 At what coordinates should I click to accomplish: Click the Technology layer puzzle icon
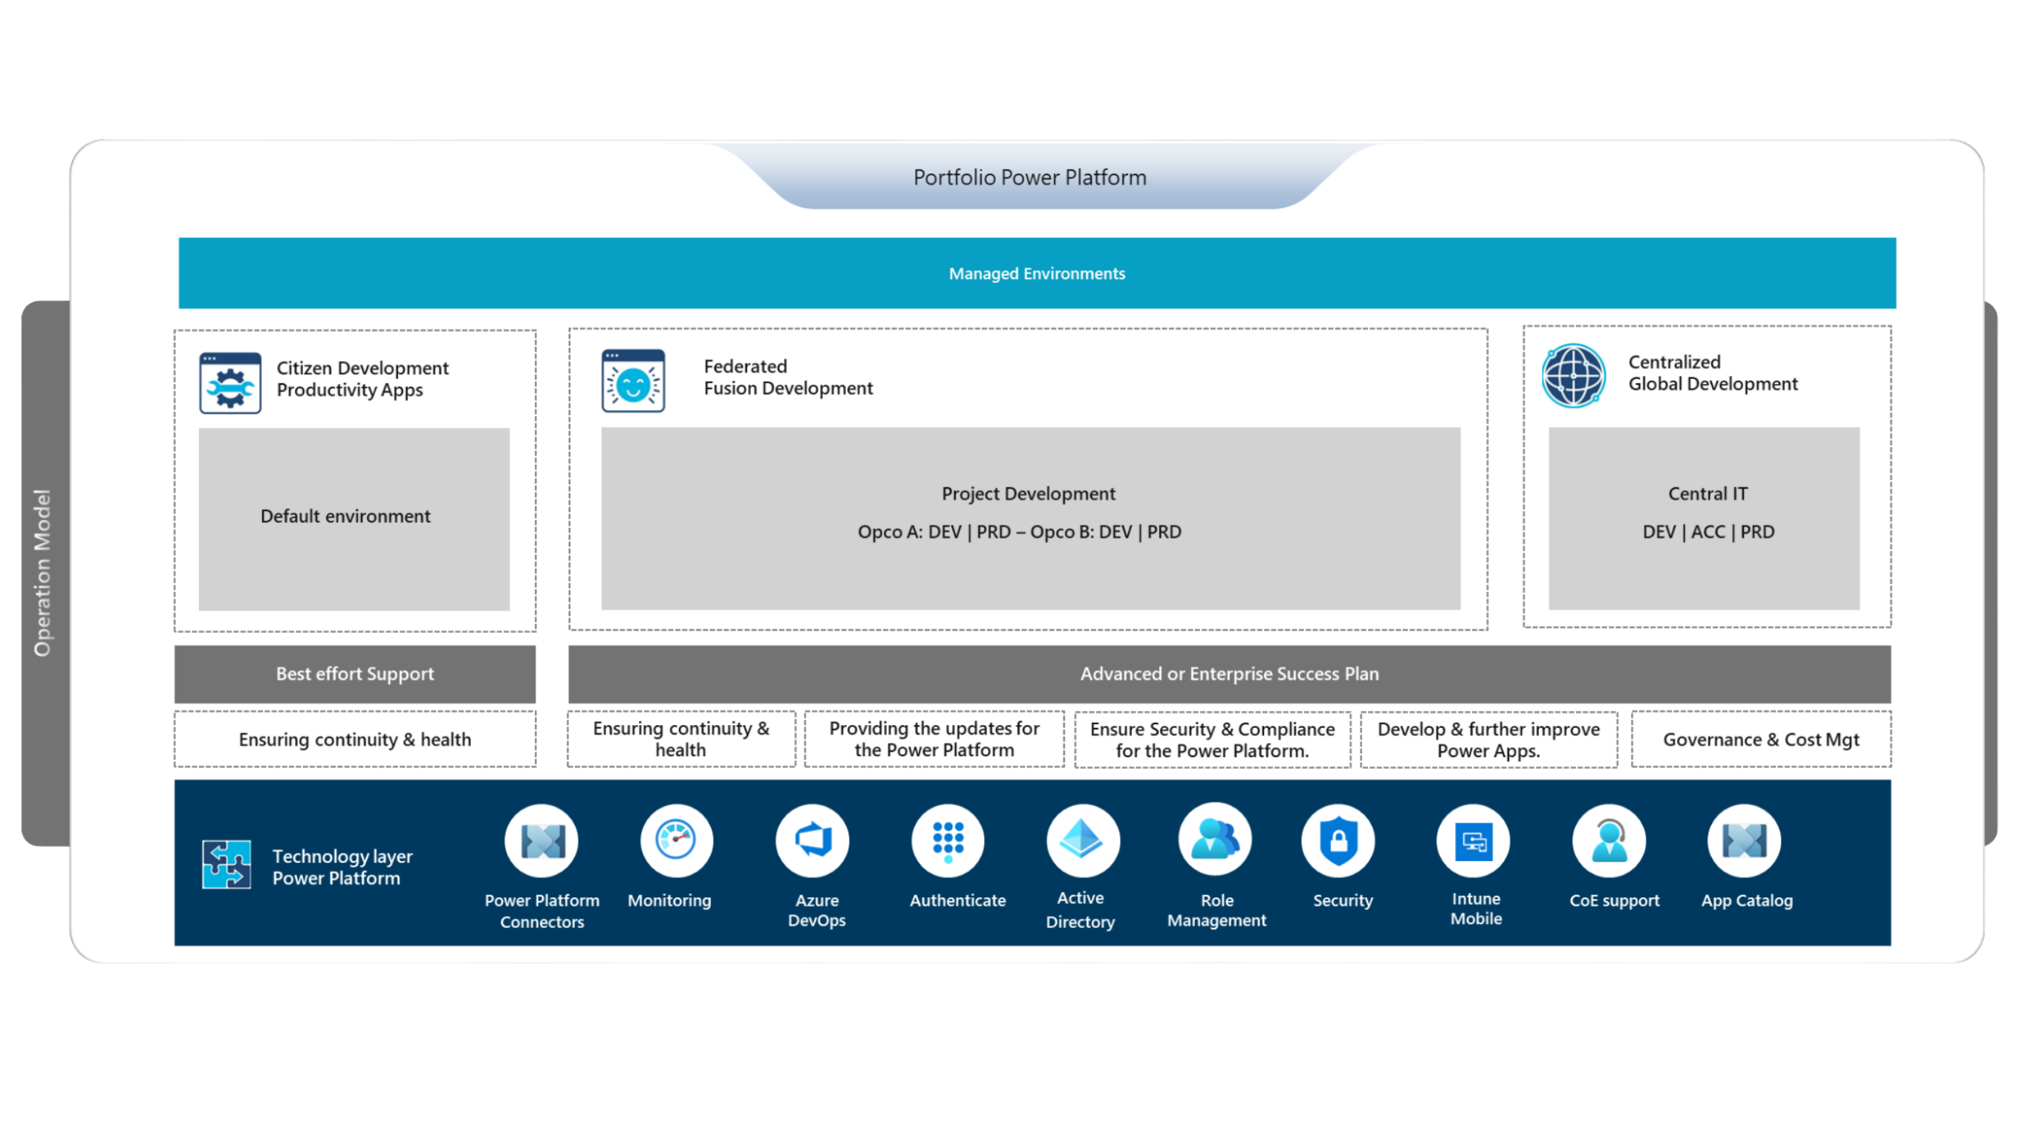(x=226, y=865)
